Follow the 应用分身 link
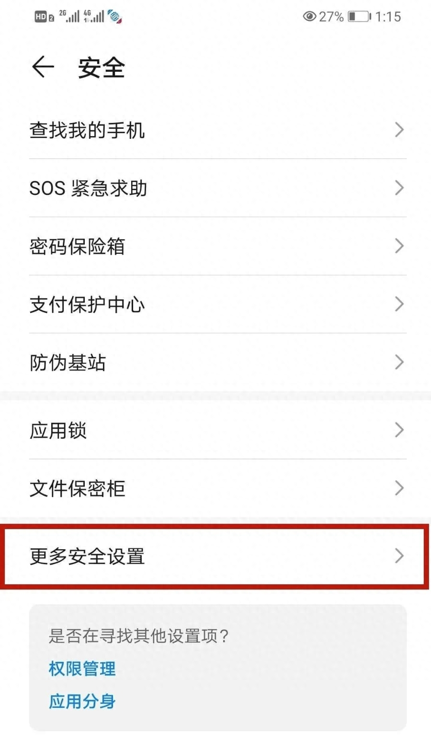The height and width of the screenshot is (748, 431). 82,701
